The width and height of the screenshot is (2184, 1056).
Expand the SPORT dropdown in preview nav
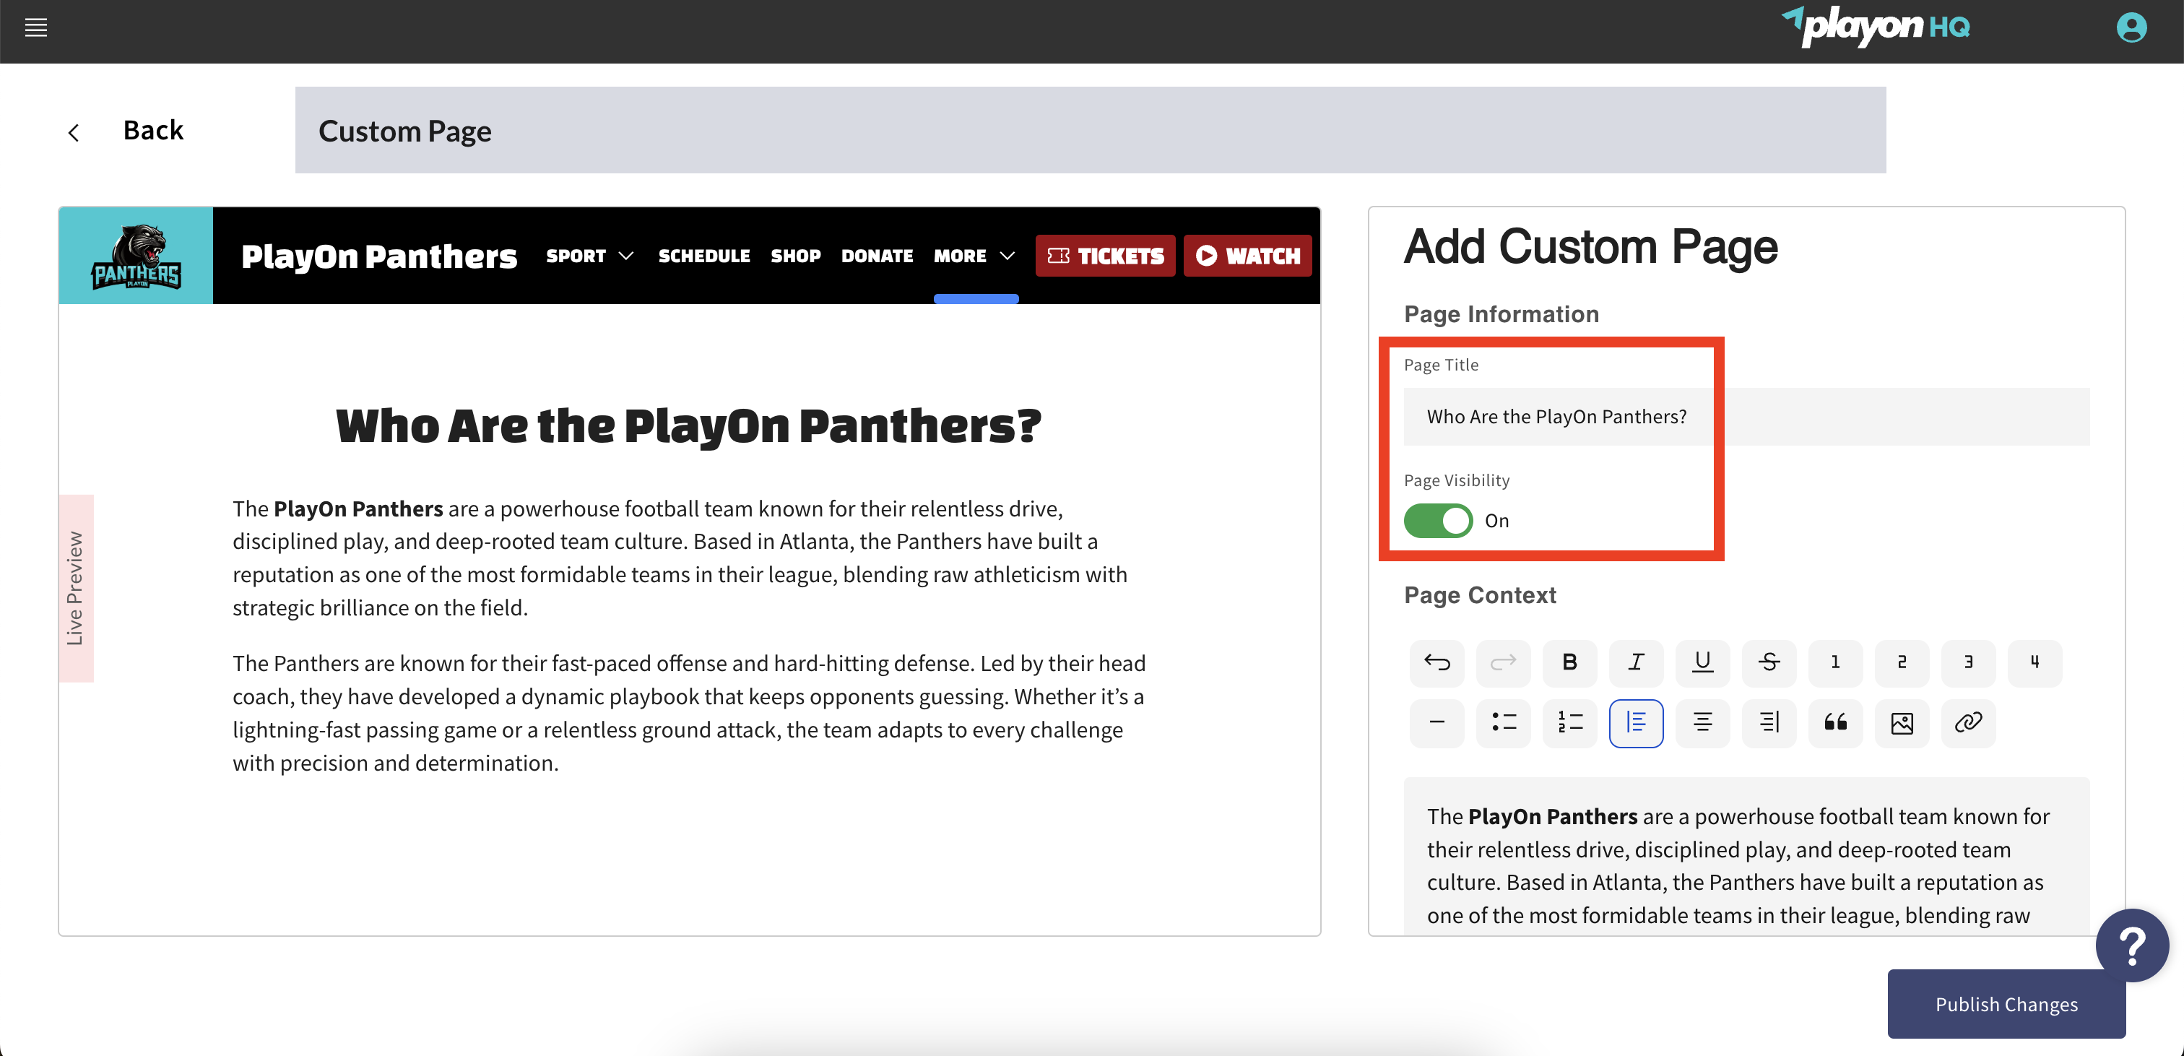pos(589,256)
